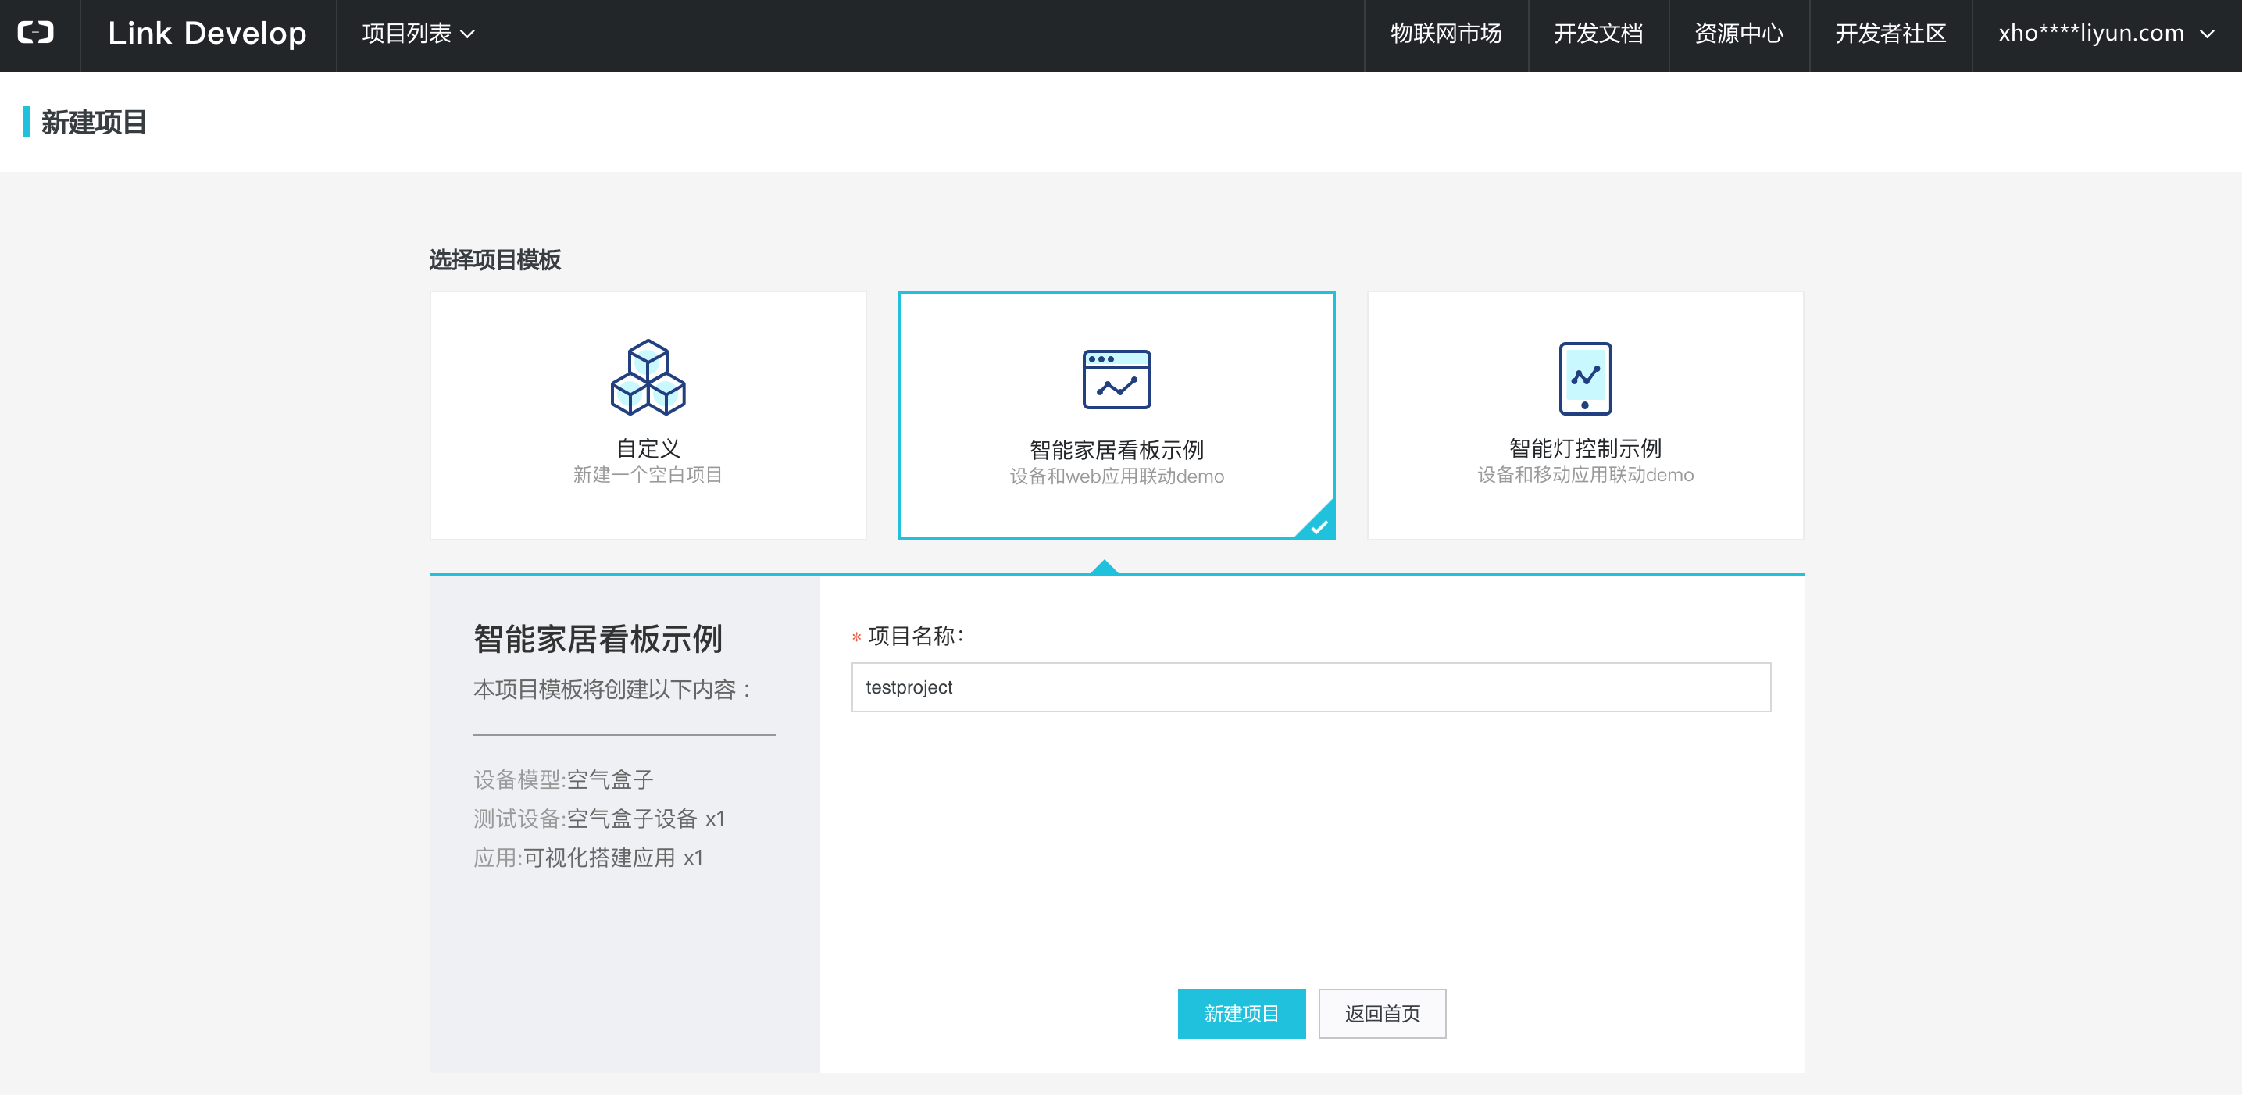Click the selected checkmark corner badge
This screenshot has width=2242, height=1095.
coord(1319,526)
